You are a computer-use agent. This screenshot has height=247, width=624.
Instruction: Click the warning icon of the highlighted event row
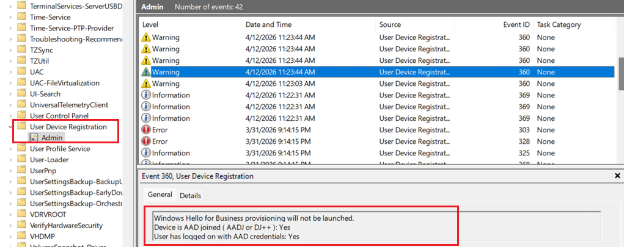click(146, 73)
